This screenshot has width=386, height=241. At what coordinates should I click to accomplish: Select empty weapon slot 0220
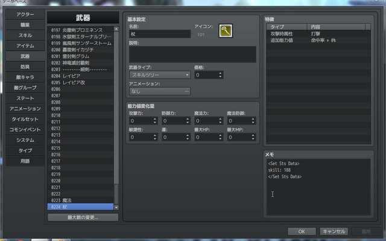pyautogui.click(x=80, y=181)
